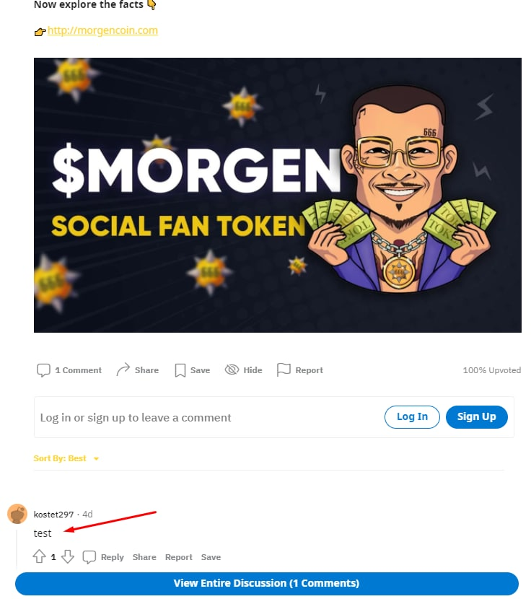Click the Reply bubble icon on comment
Screen dimensions: 531x599
[x=89, y=557]
